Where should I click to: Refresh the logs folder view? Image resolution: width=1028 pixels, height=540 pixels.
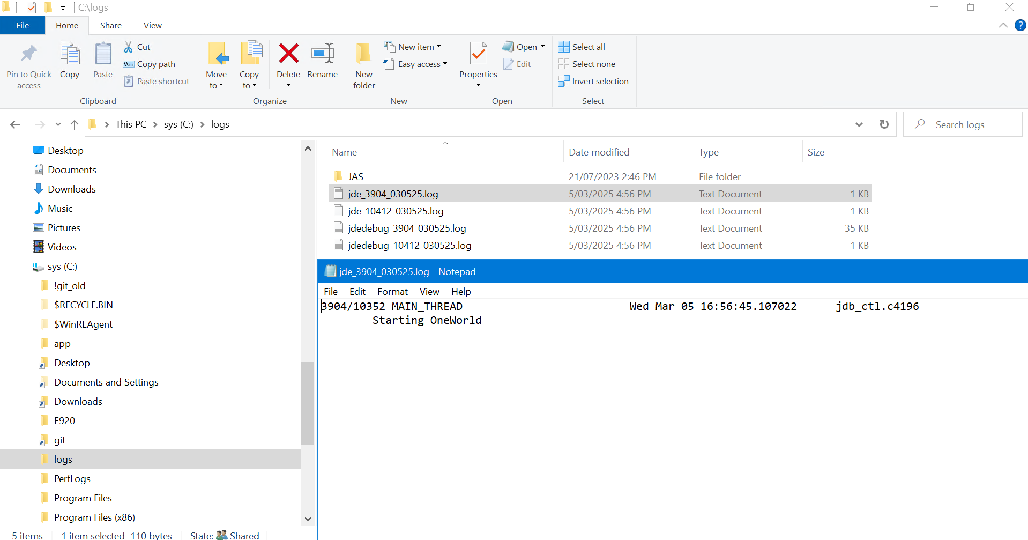[884, 124]
